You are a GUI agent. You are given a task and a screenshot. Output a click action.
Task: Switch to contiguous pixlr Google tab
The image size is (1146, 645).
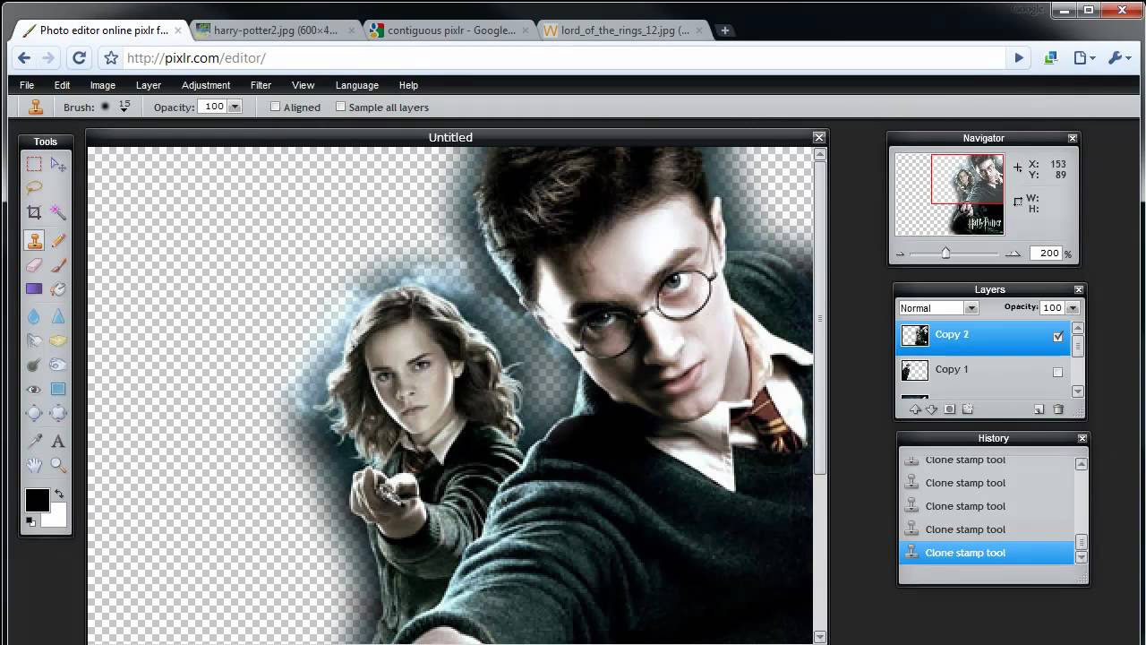449,30
